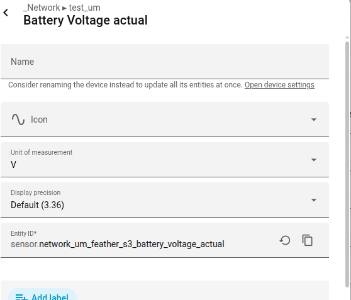Click the sensor. domain prefix
The height and width of the screenshot is (300, 351).
(x=25, y=244)
